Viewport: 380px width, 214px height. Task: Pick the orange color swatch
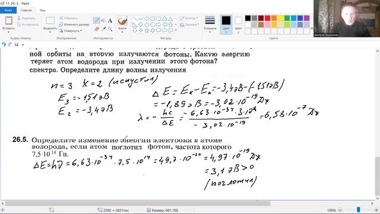274,18
